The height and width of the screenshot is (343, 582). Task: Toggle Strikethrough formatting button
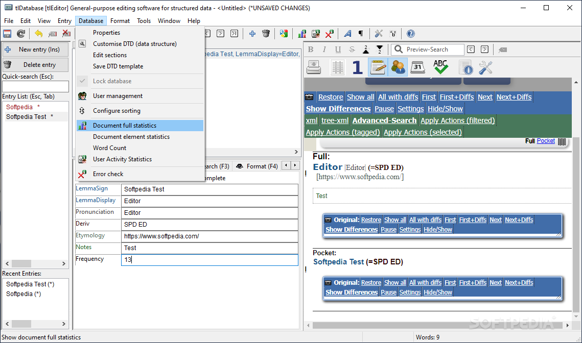[352, 50]
